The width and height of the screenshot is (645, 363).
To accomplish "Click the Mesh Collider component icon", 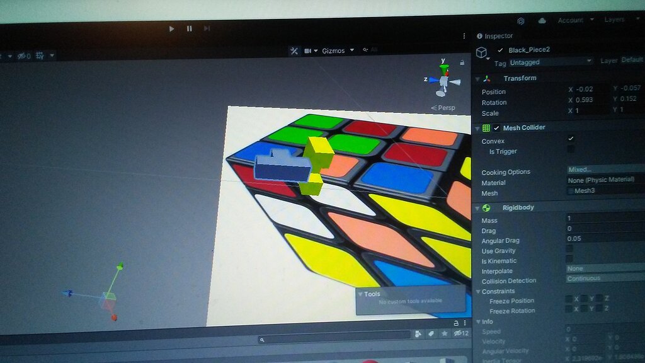I will click(485, 127).
